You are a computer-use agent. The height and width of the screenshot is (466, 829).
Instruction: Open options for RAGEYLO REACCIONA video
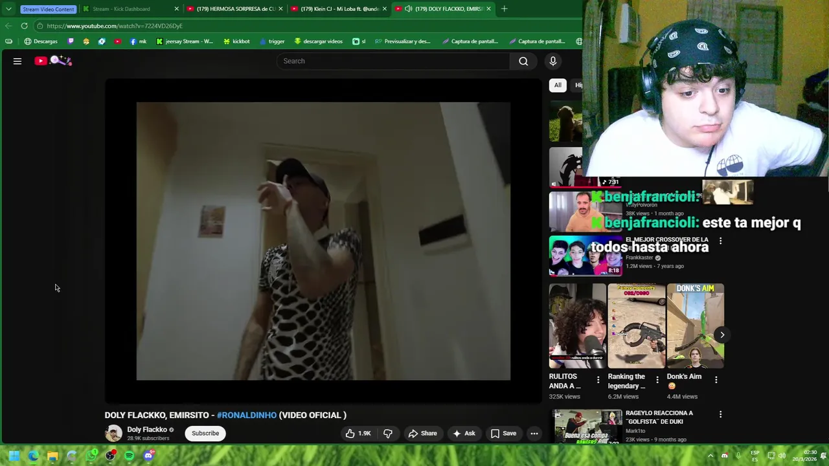720,414
